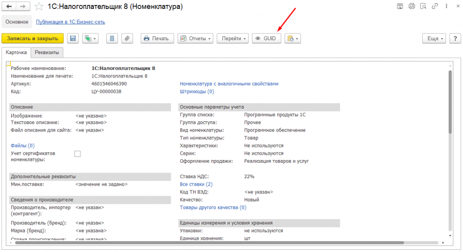Click the Новый quality value
Viewport: 463px width, 252px height.
click(x=251, y=200)
